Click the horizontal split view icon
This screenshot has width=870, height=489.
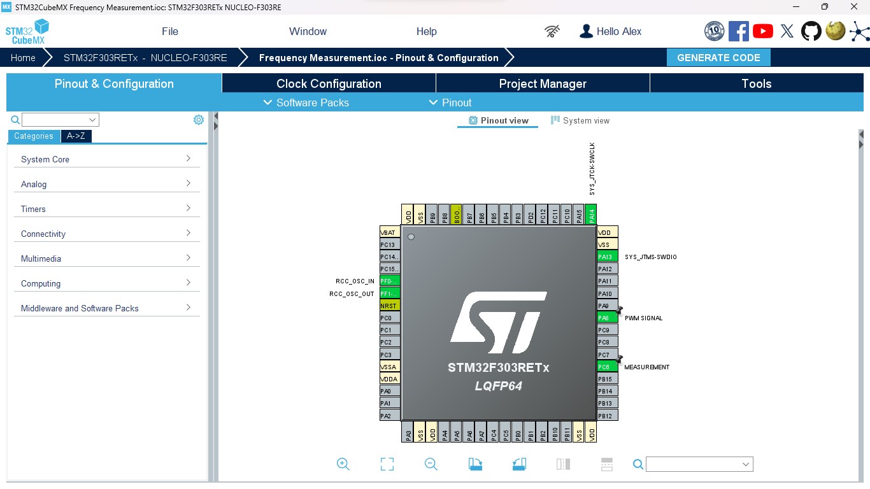pyautogui.click(x=607, y=464)
